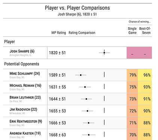Click the pink dash cell for Josh Sharpe
The height and width of the screenshot is (140, 158).
[x=139, y=53]
